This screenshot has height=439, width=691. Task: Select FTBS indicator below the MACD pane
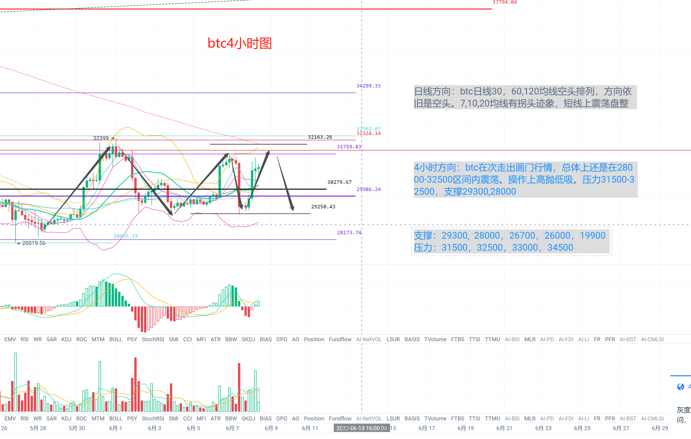click(458, 339)
